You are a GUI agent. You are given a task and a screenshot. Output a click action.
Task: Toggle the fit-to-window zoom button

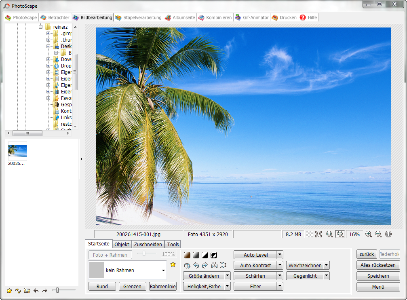click(340, 234)
